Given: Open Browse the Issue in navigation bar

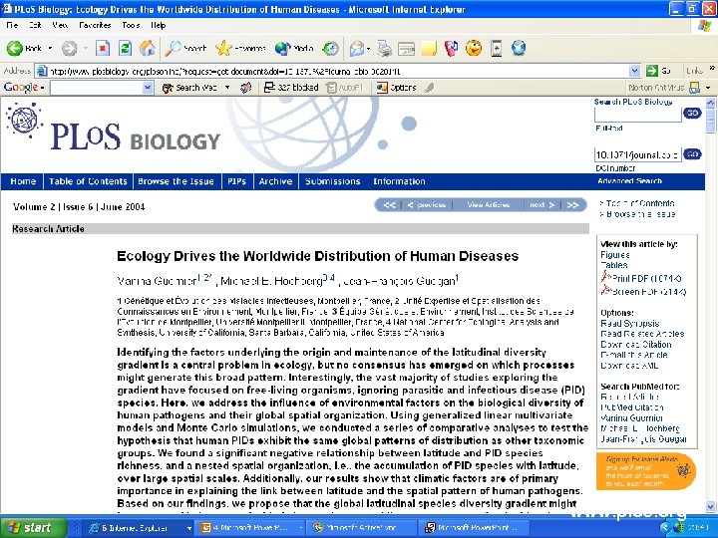Looking at the screenshot, I should pyautogui.click(x=176, y=181).
